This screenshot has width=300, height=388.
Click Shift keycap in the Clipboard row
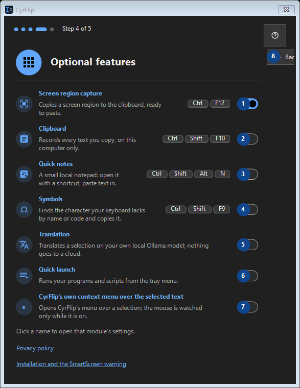[x=196, y=138]
